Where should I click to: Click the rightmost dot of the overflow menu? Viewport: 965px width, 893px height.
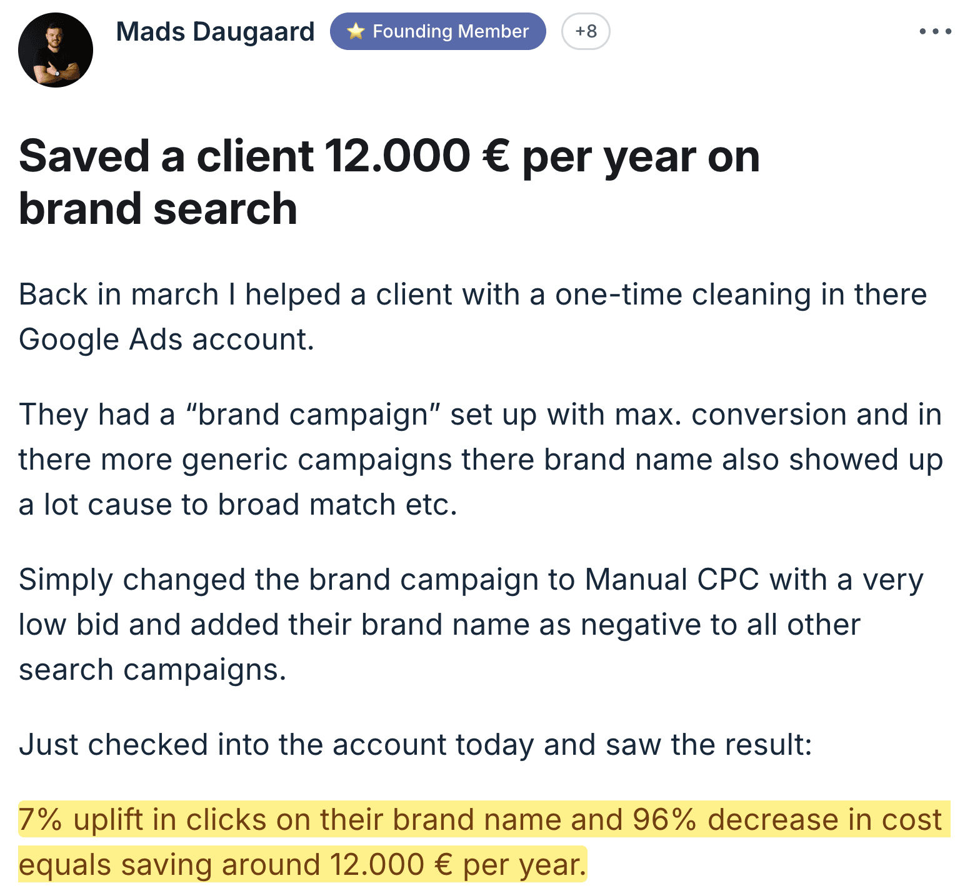tap(947, 31)
